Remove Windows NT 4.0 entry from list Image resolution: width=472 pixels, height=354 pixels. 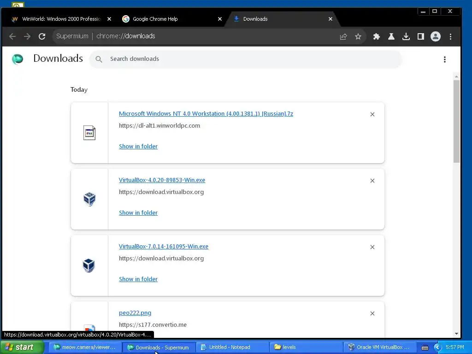coord(372,114)
